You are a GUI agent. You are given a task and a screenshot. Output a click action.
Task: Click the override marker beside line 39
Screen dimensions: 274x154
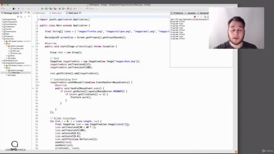[x=33, y=89]
